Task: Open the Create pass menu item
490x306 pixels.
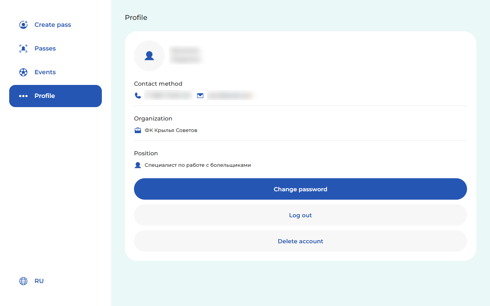Action: 56,25
